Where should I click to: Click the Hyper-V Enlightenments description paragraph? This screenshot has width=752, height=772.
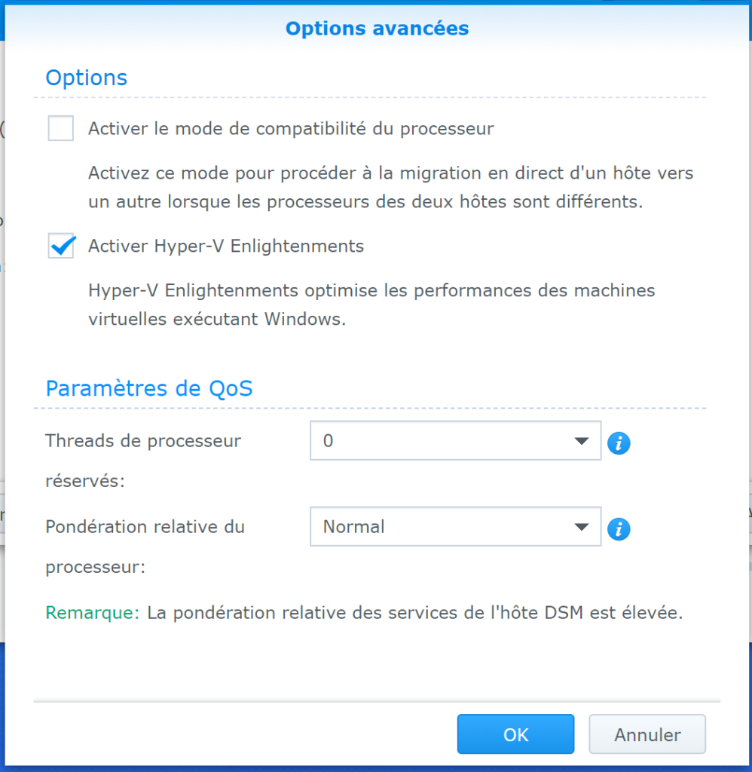pos(371,304)
